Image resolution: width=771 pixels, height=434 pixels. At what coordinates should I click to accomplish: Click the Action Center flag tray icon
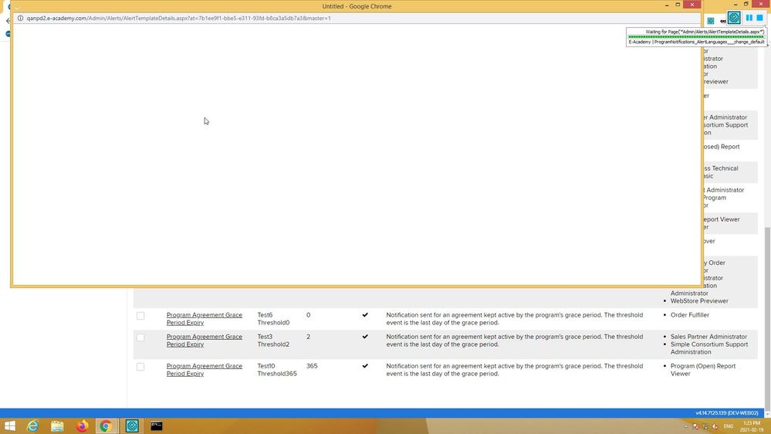tap(695, 426)
